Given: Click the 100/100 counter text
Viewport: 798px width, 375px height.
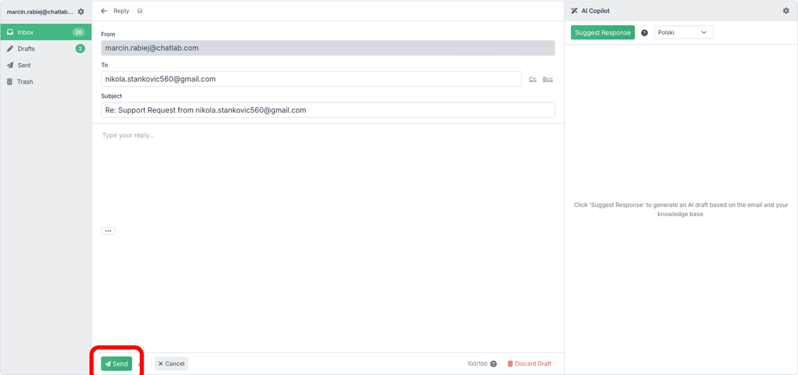Looking at the screenshot, I should pos(477,364).
